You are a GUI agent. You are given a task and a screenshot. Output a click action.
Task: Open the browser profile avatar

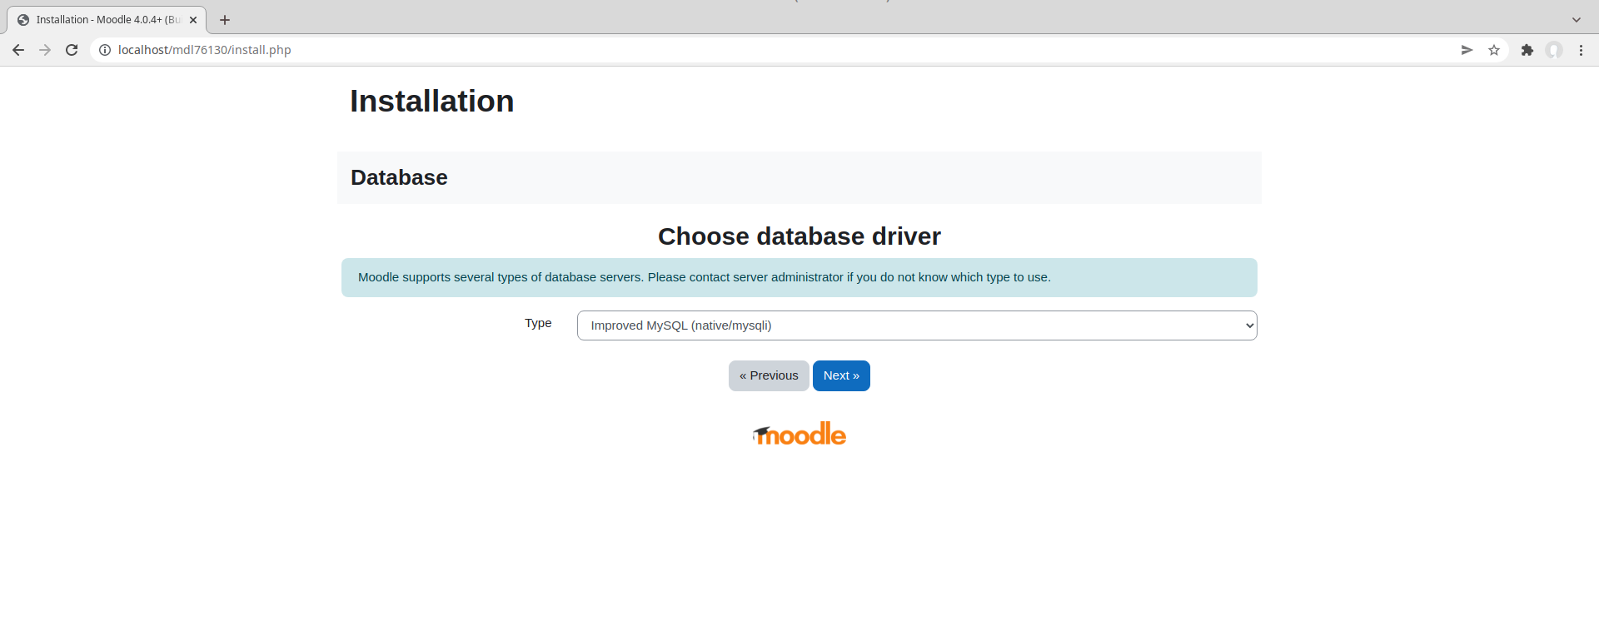[1554, 50]
